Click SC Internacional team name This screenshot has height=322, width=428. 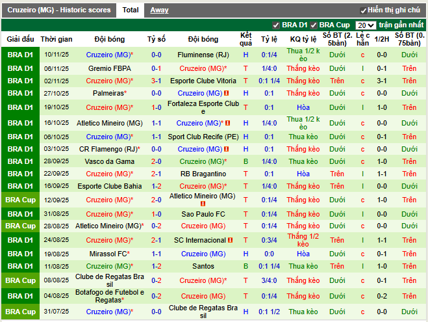pos(200,240)
